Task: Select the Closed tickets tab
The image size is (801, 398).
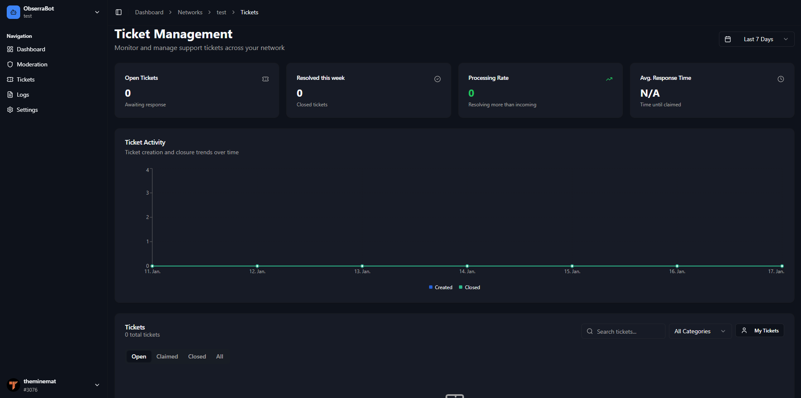Action: pos(197,356)
